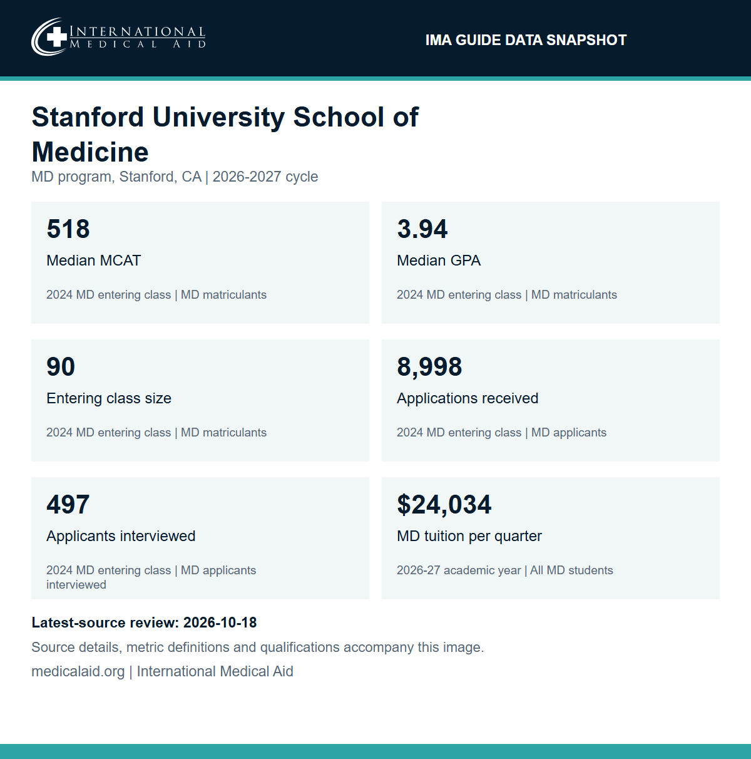Image resolution: width=751 pixels, height=759 pixels.
Task: Click the International Medical Aid logo
Action: 118,37
